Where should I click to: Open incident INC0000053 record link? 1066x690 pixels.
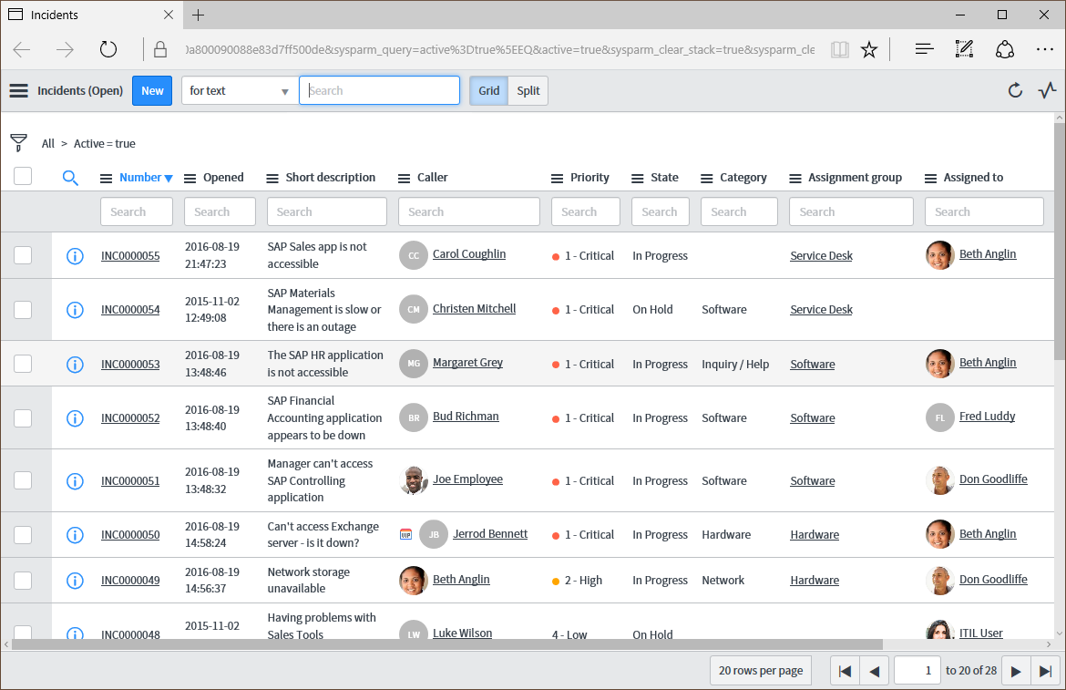click(x=129, y=364)
